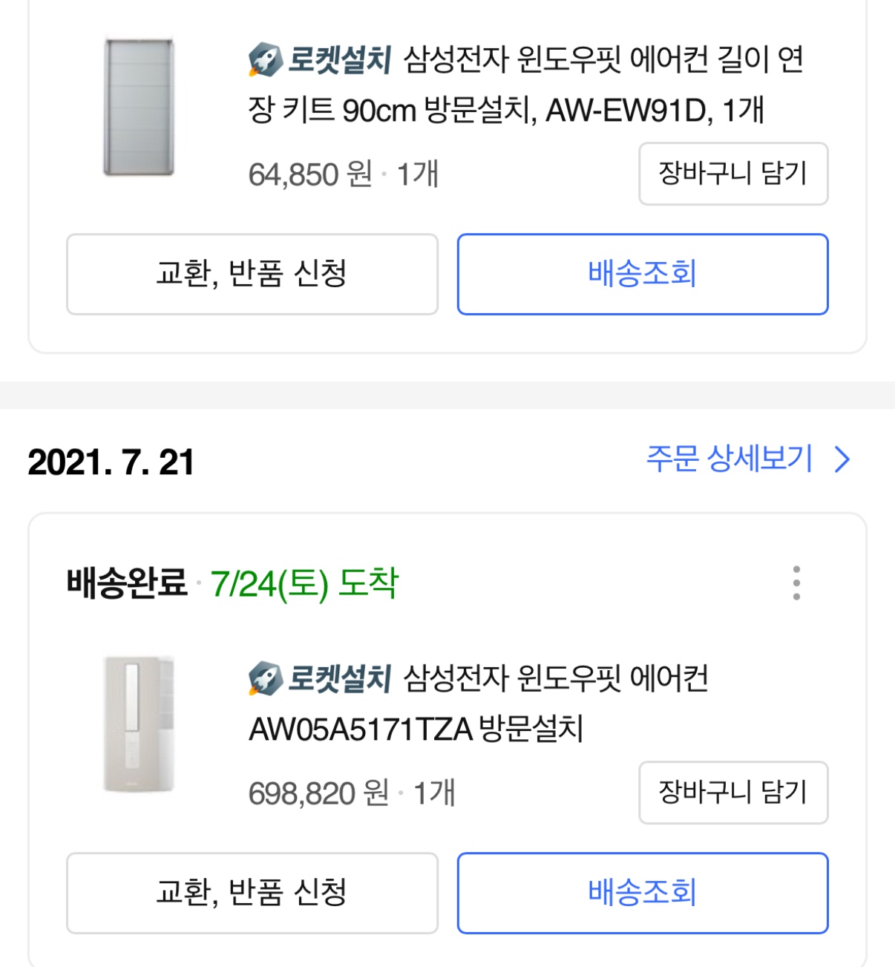895x967 pixels.
Task: Open the three-dot more options menu
Action: coord(796,583)
